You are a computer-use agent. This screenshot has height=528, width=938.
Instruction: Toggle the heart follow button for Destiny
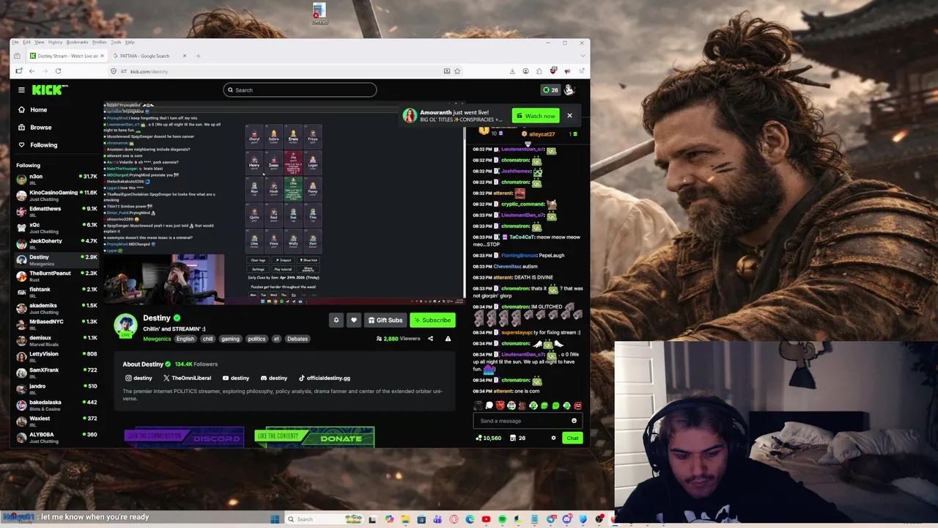pos(354,320)
